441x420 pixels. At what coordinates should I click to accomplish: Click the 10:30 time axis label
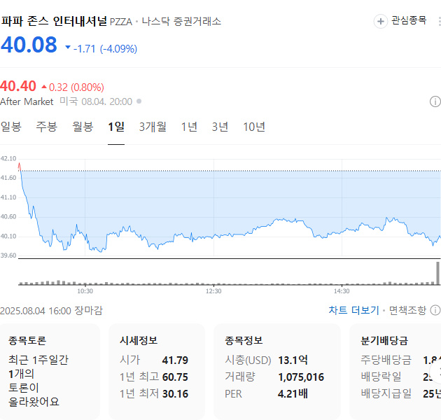(85, 291)
